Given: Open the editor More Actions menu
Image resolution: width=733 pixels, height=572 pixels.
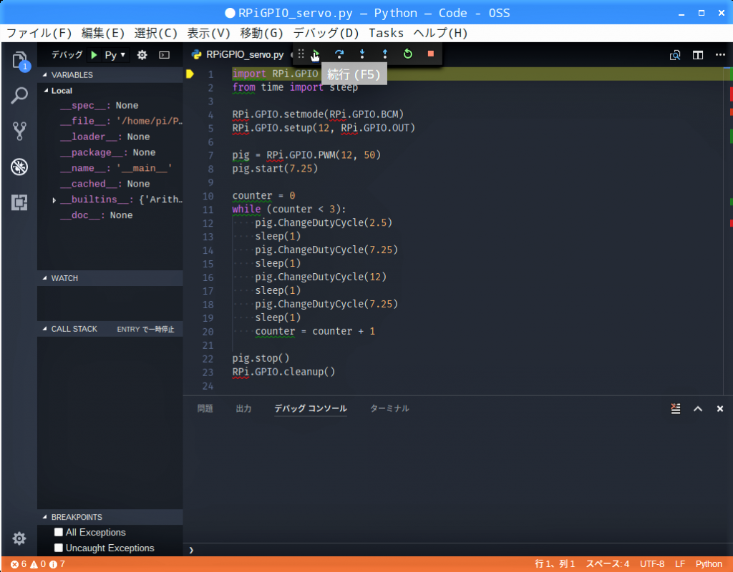Looking at the screenshot, I should [720, 55].
